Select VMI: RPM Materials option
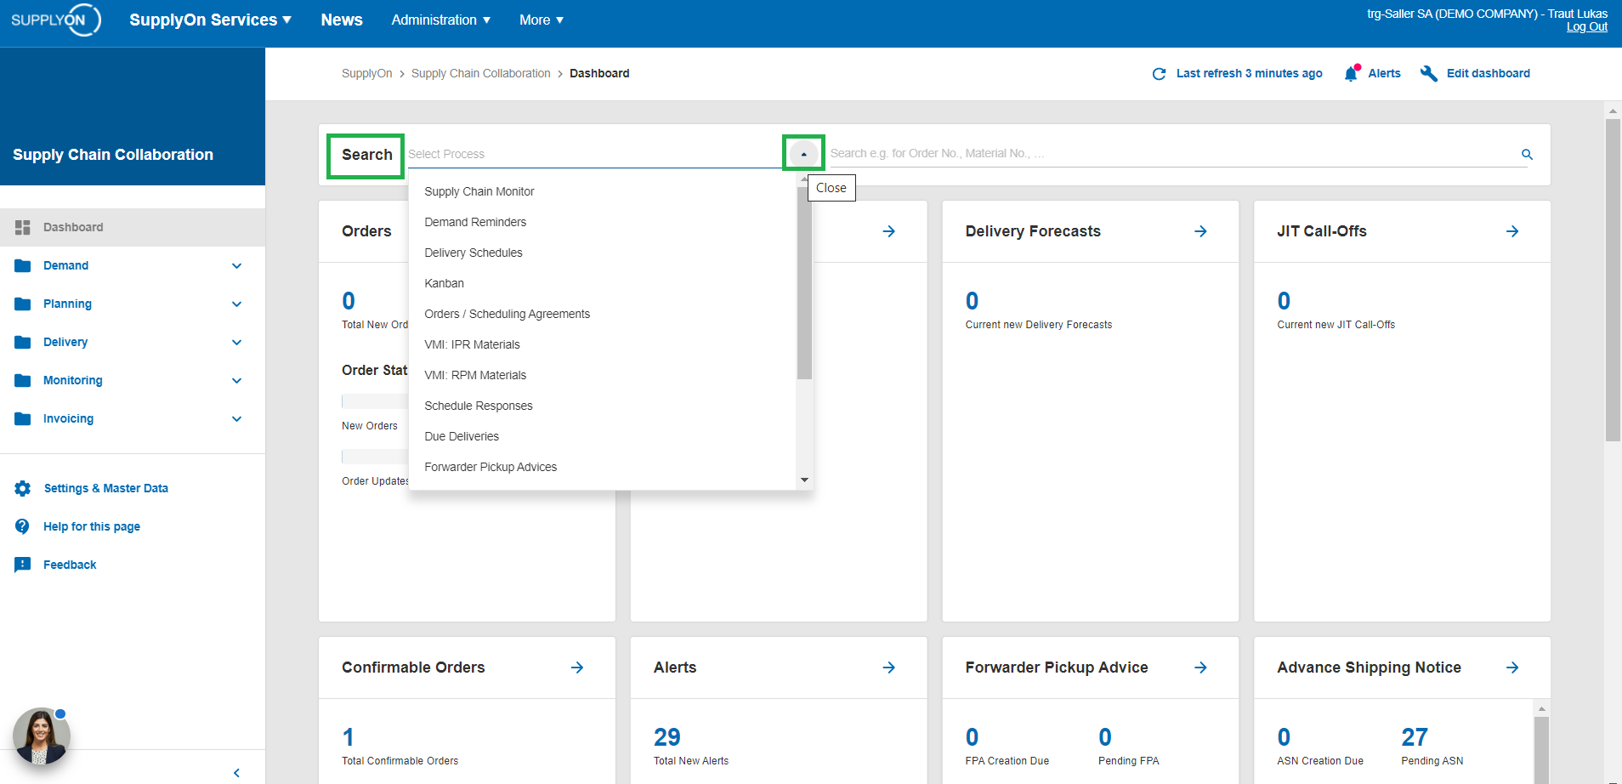The image size is (1622, 784). 602,375
